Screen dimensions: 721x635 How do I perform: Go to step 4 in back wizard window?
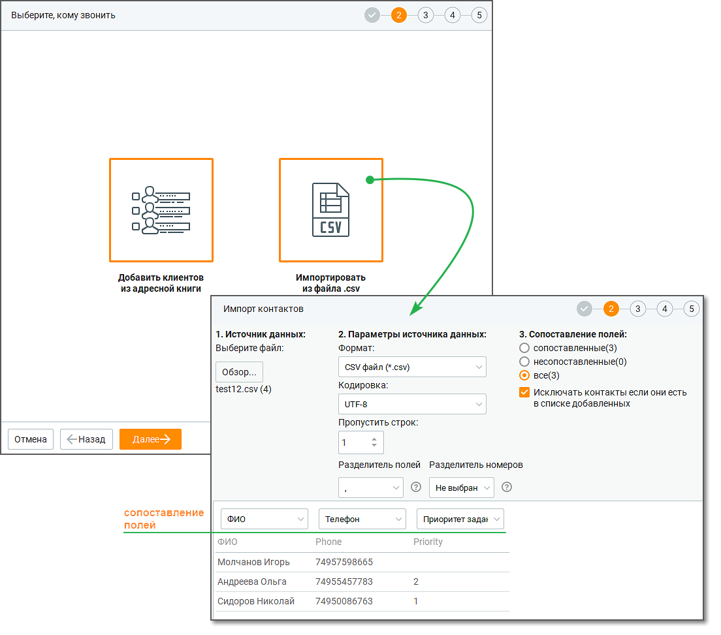(453, 15)
